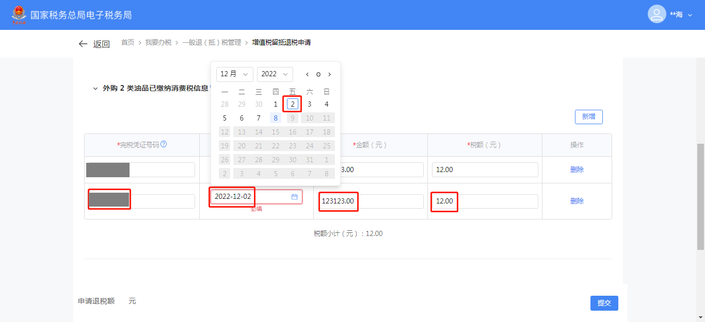Click the previous month arrow in calendar
705x322 pixels.
point(307,74)
